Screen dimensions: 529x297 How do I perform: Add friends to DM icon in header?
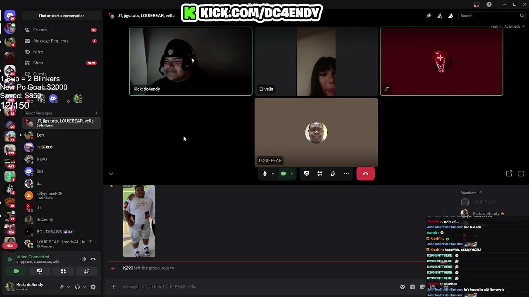(440, 16)
